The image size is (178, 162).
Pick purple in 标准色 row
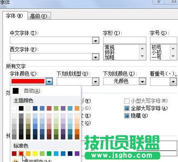point(77,153)
